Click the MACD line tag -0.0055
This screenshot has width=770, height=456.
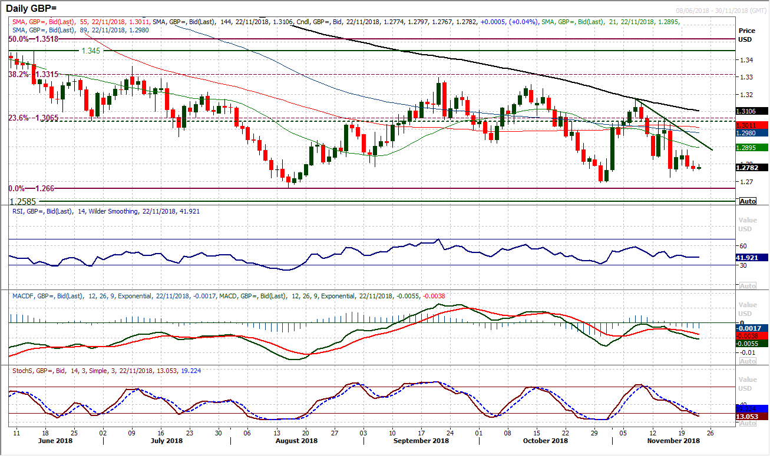752,343
